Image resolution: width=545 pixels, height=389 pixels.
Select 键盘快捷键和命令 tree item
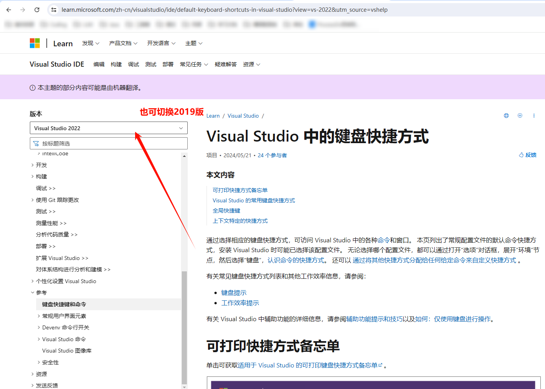pos(109,304)
